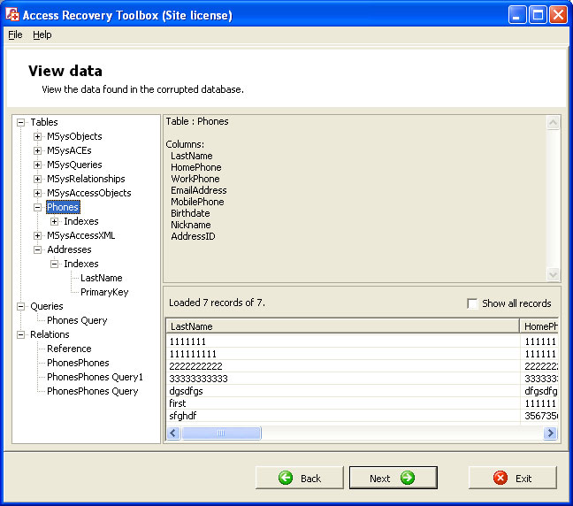Collapse the Phones table node
Viewport: 573px width, 506px height.
(x=37, y=207)
